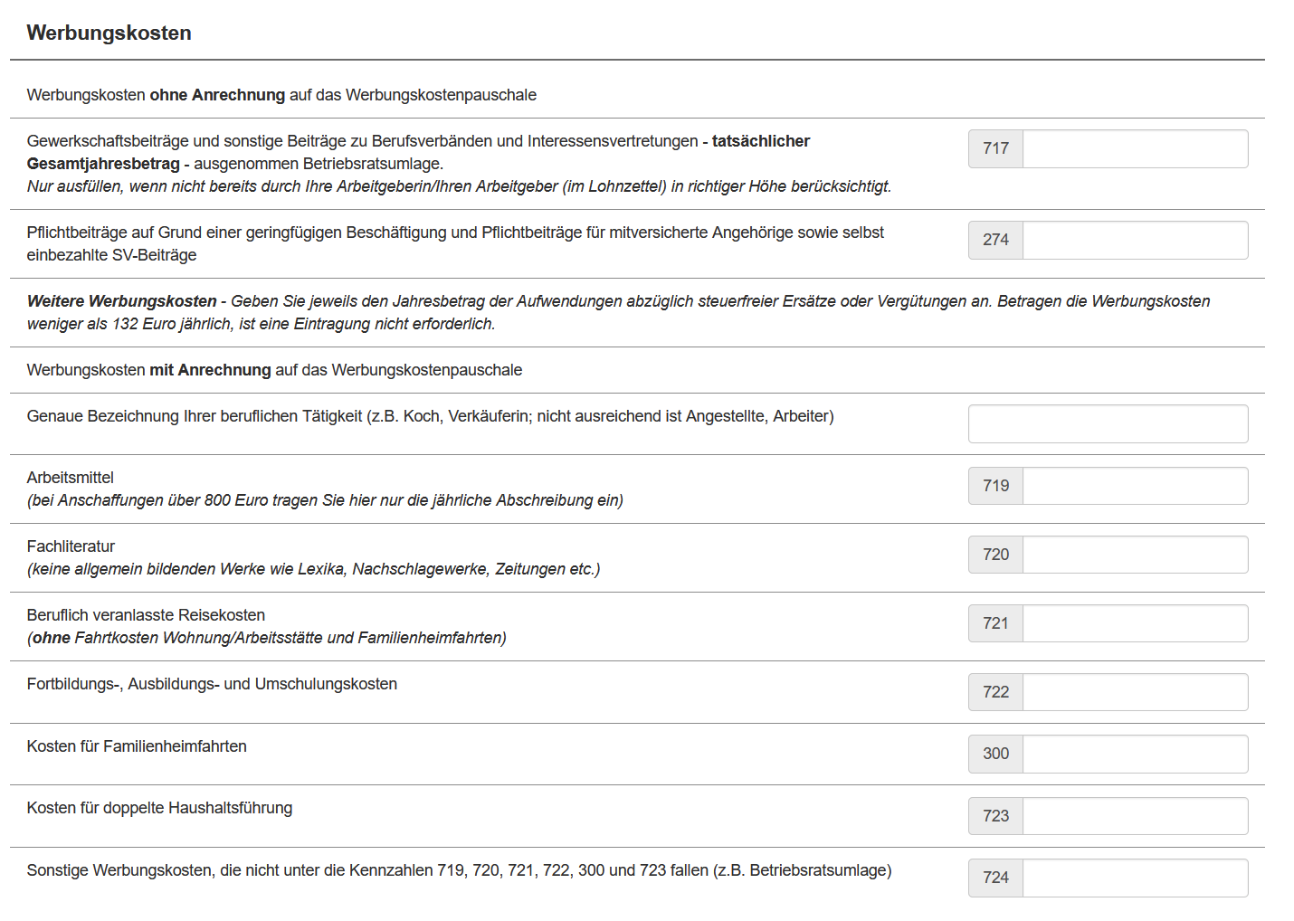The image size is (1294, 921).
Task: Click the 720 Kennzahl label box
Action: [995, 555]
